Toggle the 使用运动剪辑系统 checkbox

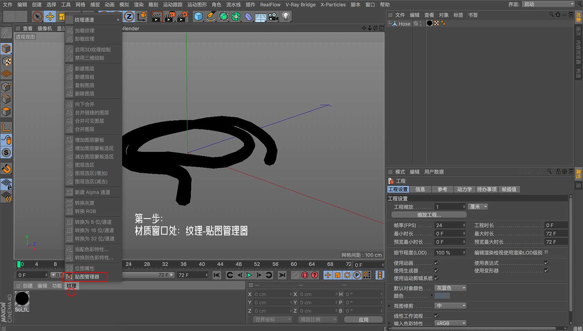pos(436,278)
